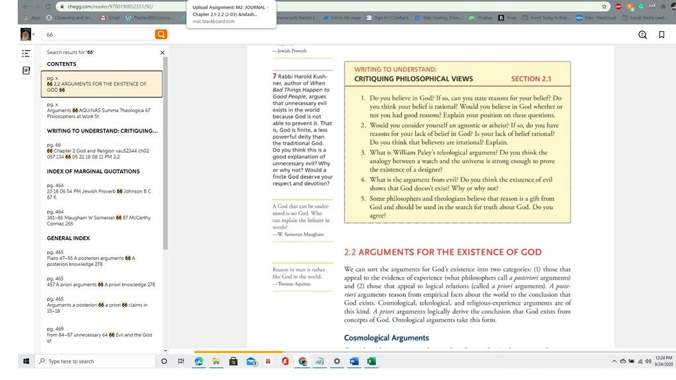Open the Apps bookmark
The width and height of the screenshot is (676, 380).
[x=32, y=18]
